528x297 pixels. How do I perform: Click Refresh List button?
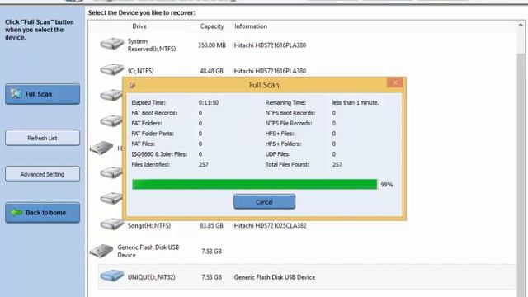coord(42,138)
